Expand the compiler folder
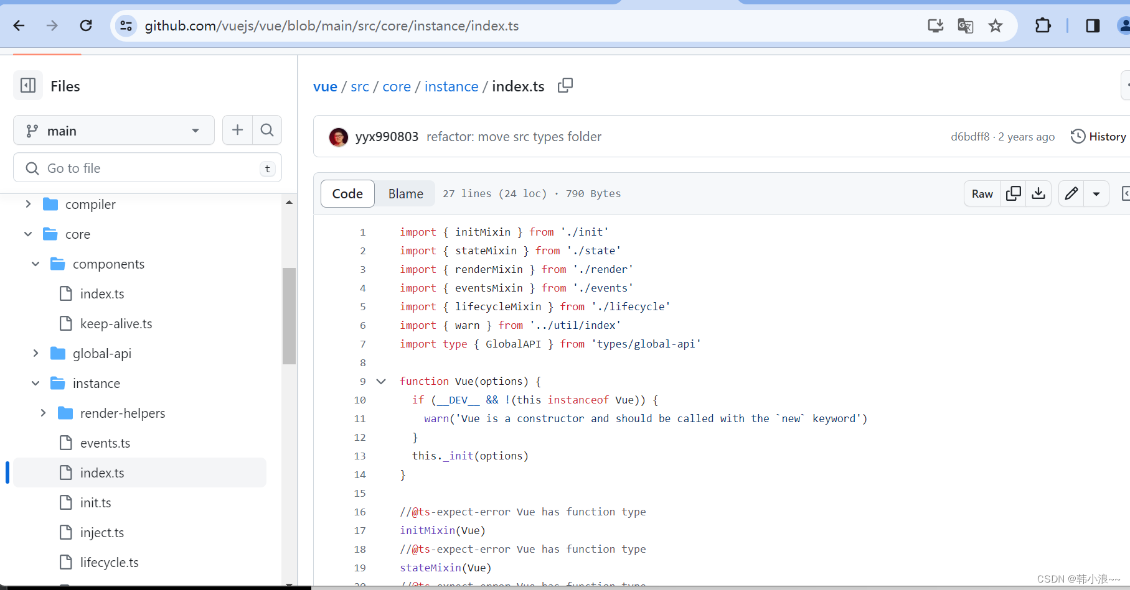 point(28,204)
